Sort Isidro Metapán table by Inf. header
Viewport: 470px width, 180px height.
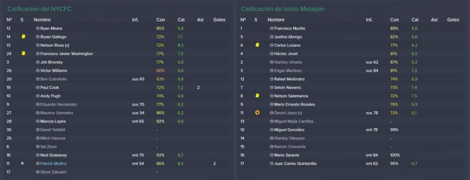click(369, 20)
